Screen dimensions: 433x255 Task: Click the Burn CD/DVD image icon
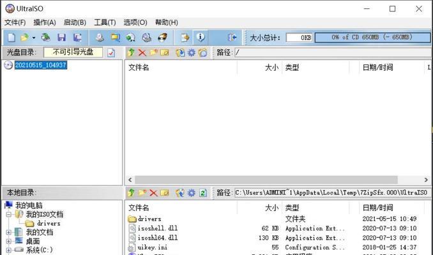click(162, 37)
